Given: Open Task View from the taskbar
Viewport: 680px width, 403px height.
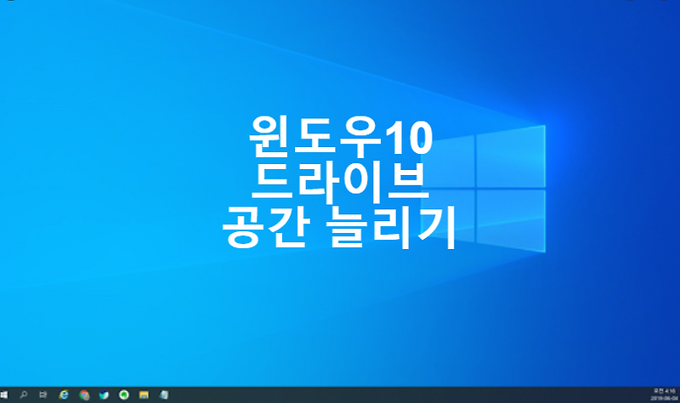Looking at the screenshot, I should click(x=43, y=394).
